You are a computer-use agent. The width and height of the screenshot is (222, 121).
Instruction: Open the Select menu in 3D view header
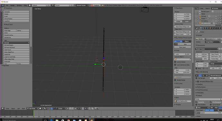(x=13, y=108)
